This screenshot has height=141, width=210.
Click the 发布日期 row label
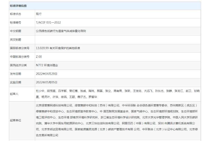click(x=15, y=74)
